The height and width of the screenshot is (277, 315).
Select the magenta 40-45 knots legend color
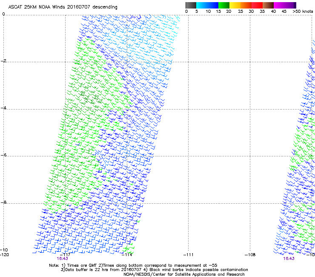(279, 5)
